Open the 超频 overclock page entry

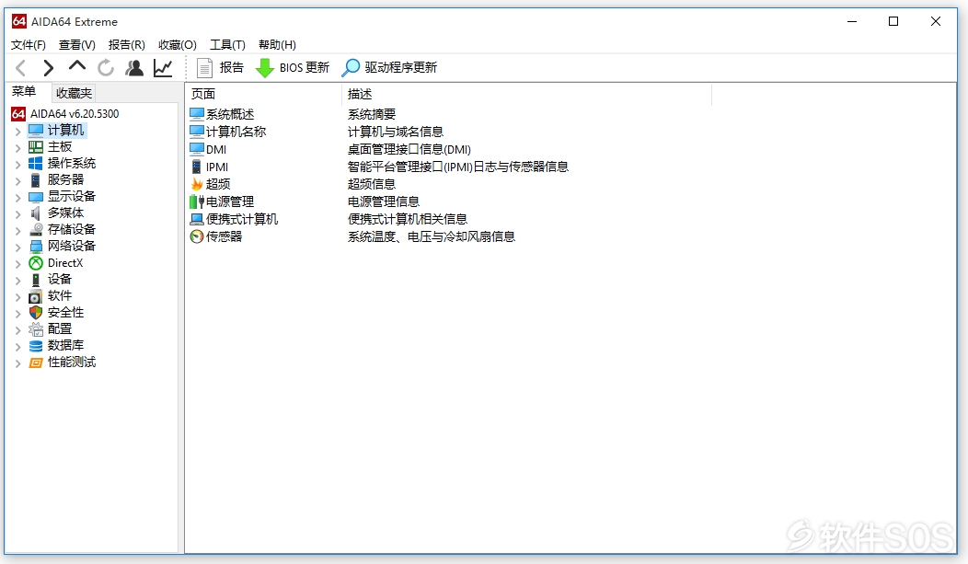click(210, 184)
